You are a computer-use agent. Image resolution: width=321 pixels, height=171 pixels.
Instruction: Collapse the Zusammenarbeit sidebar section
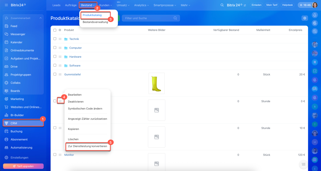pyautogui.click(x=40, y=18)
